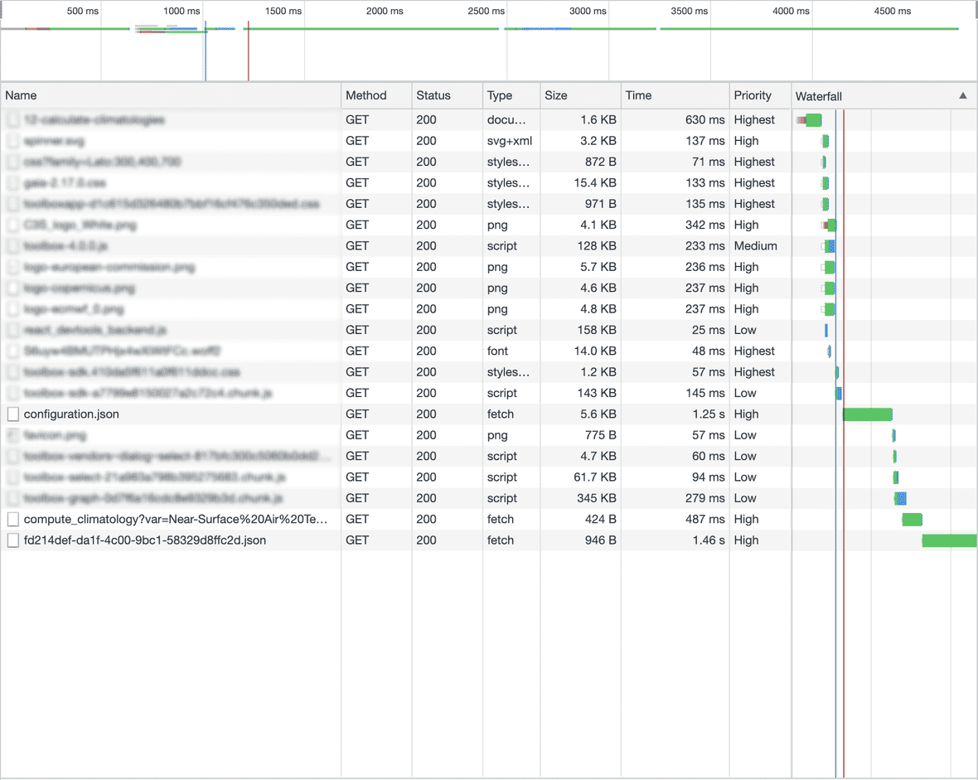The height and width of the screenshot is (780, 978).
Task: Click the red waterfall bar on first request row
Action: click(803, 119)
